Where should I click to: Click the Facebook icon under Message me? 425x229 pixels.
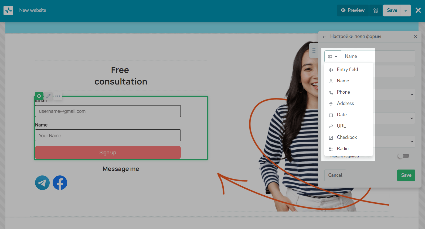(x=60, y=183)
